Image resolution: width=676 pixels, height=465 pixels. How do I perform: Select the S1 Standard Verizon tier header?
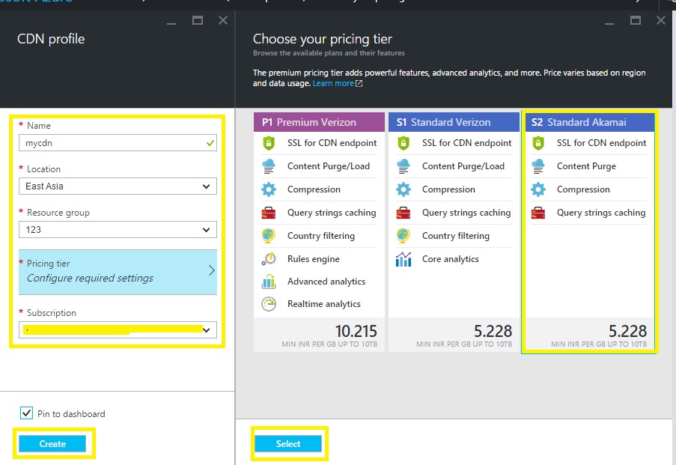(x=454, y=122)
